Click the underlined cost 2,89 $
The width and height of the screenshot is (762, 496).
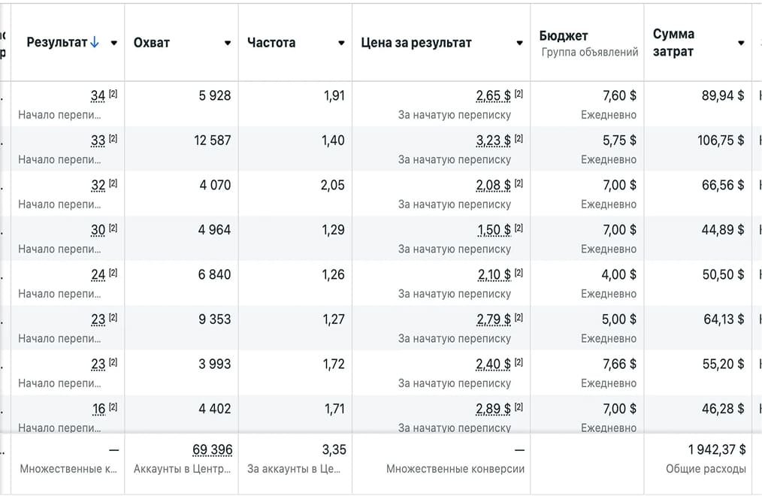[493, 410]
